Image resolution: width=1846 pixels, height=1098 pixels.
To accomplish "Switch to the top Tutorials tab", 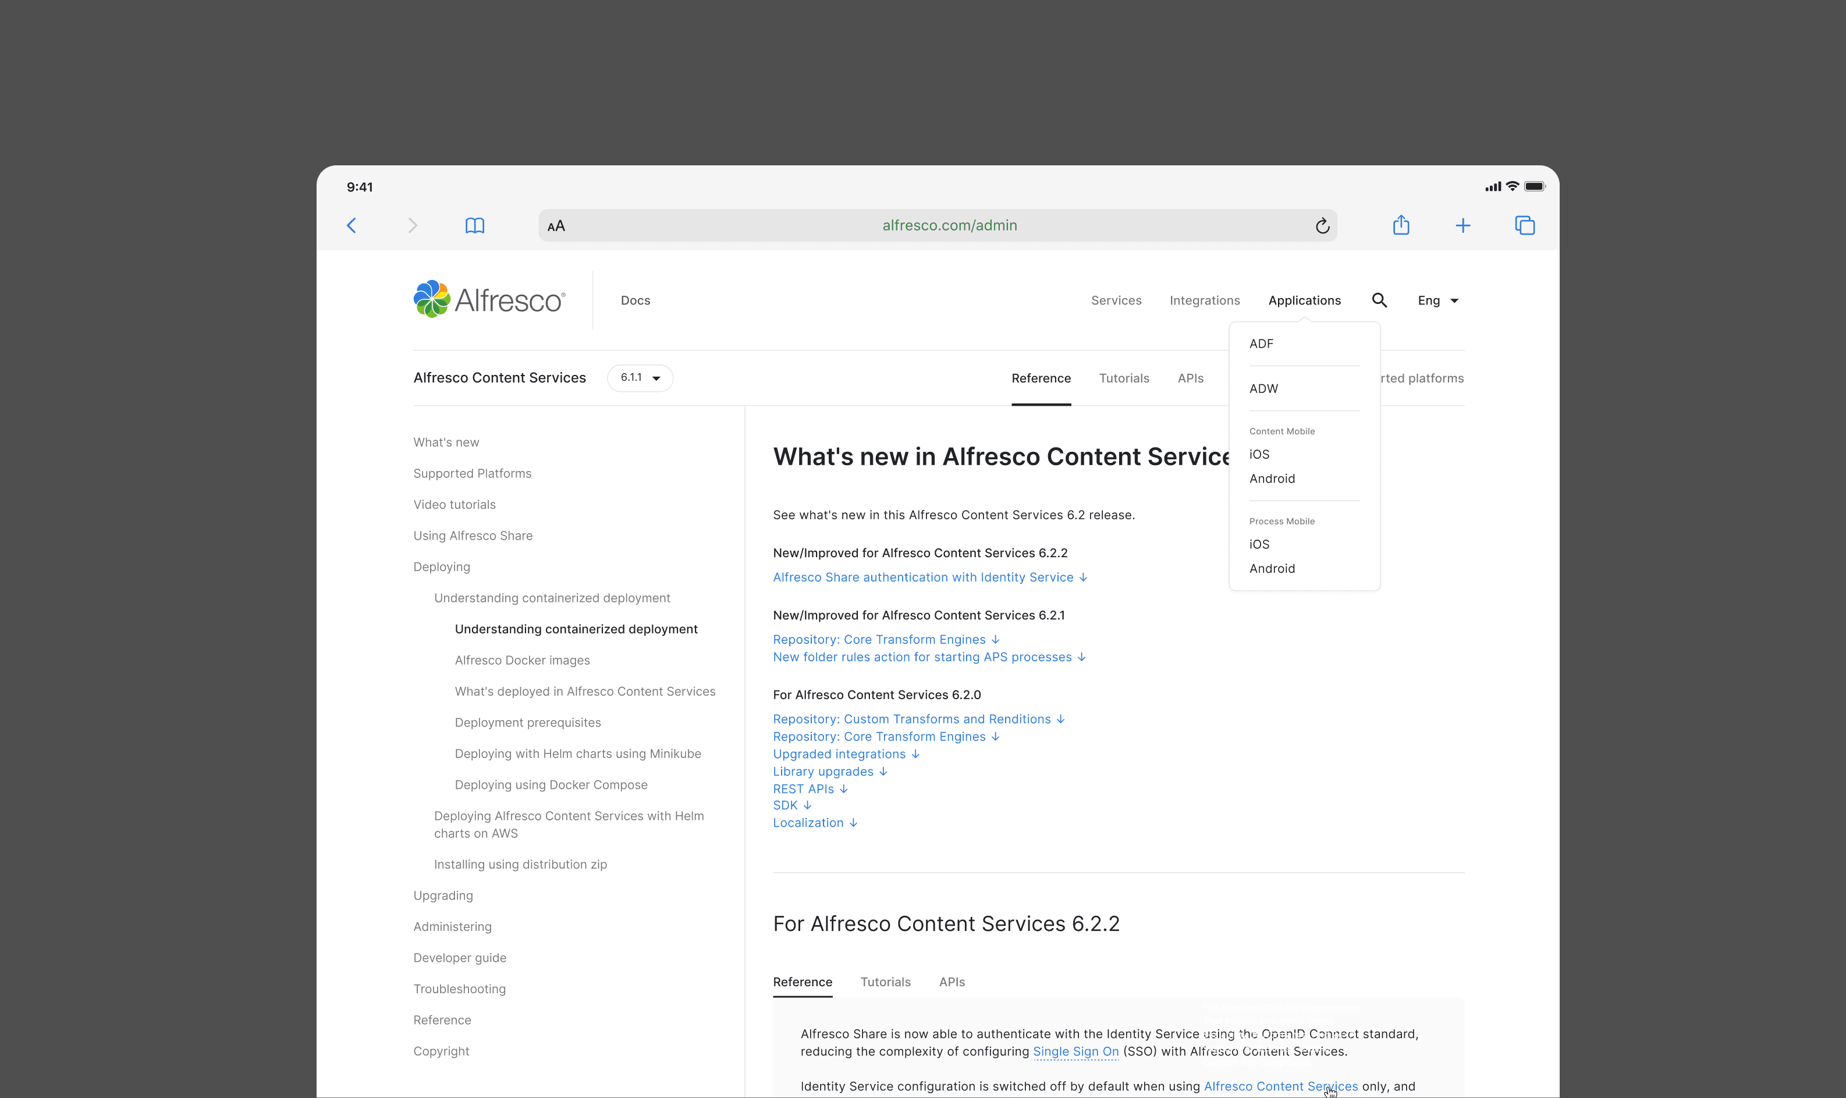I will [x=1123, y=378].
